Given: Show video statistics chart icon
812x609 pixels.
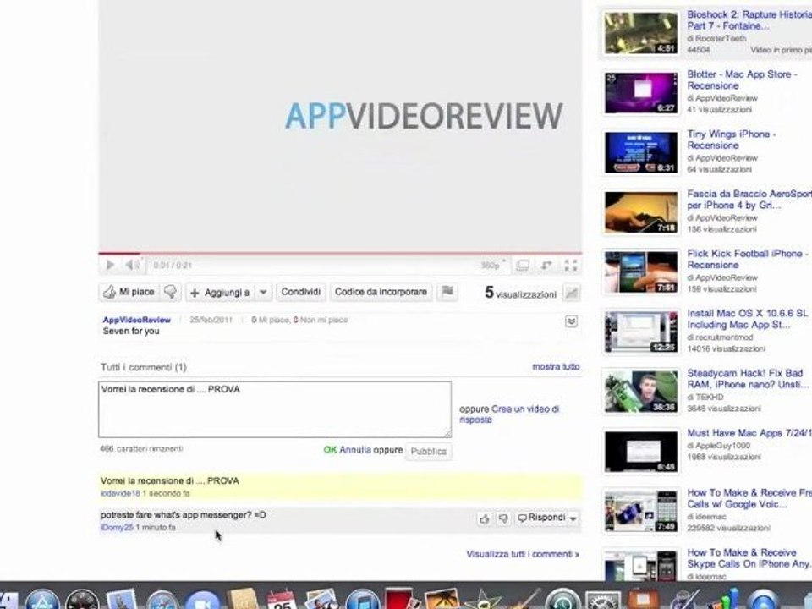Looking at the screenshot, I should [572, 294].
